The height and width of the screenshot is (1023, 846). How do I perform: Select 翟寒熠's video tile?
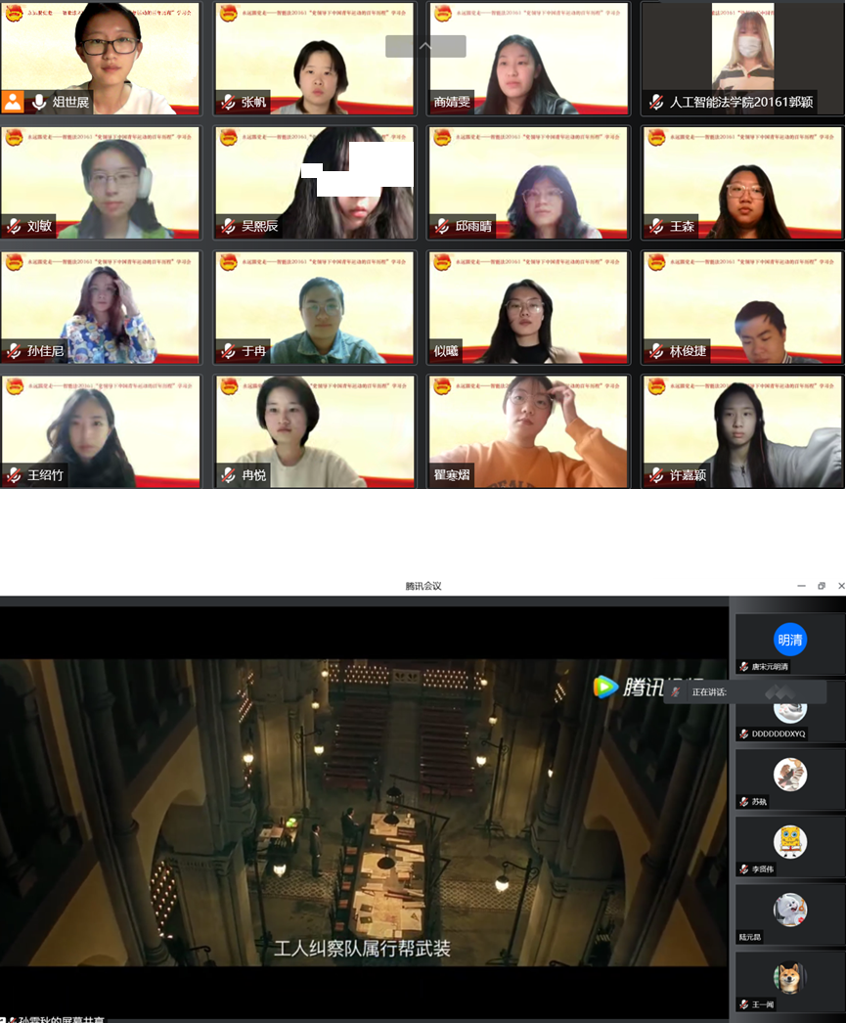(528, 430)
